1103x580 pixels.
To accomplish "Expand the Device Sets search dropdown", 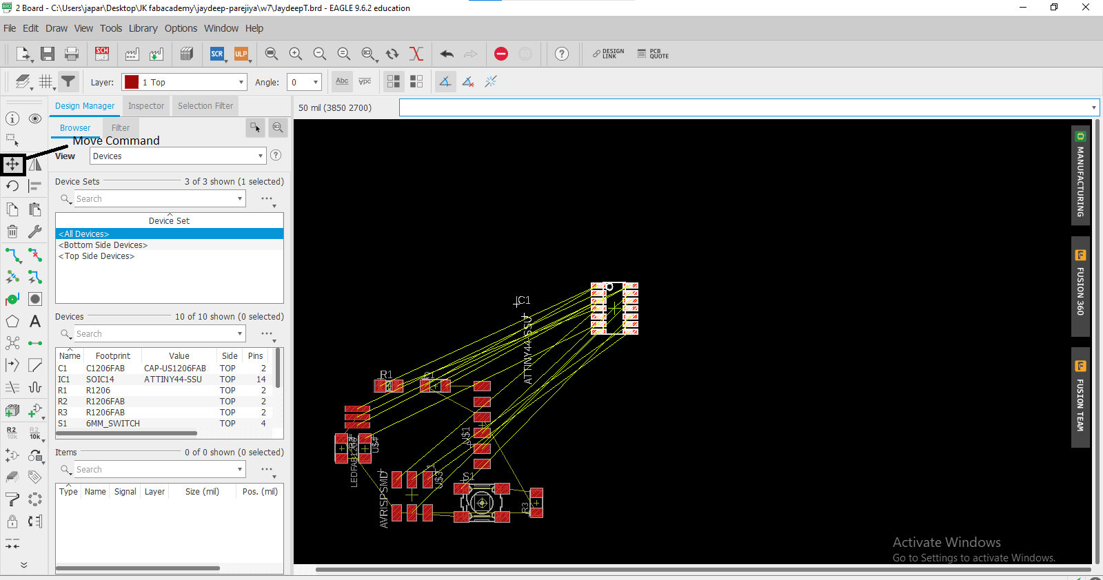I will point(240,198).
